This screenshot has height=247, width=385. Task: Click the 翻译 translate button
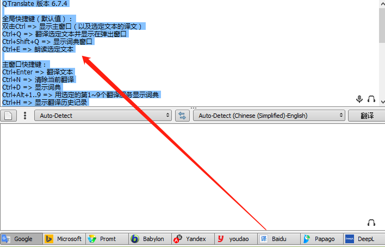[x=367, y=116]
